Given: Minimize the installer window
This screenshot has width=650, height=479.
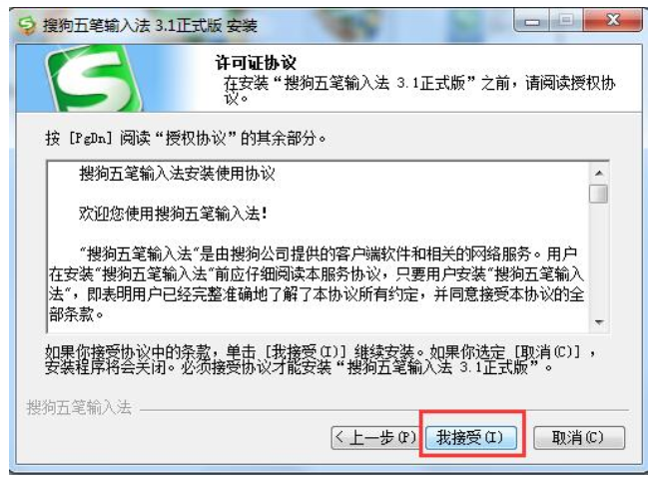Looking at the screenshot, I should (532, 21).
